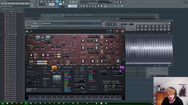Click the Windows Start button
188x105 pixels.
tap(2, 104)
